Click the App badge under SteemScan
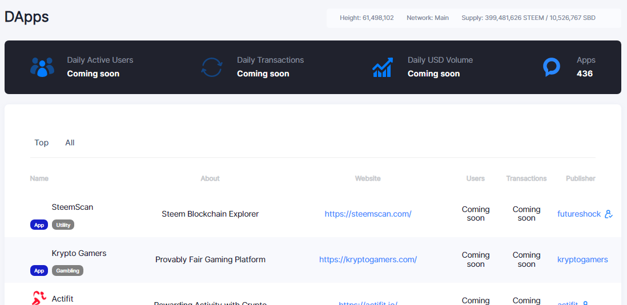Image resolution: width=627 pixels, height=305 pixels. point(39,225)
